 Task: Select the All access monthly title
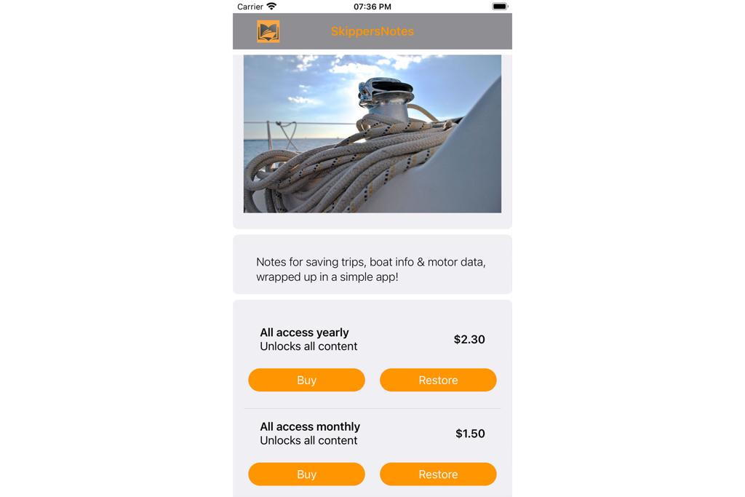310,426
